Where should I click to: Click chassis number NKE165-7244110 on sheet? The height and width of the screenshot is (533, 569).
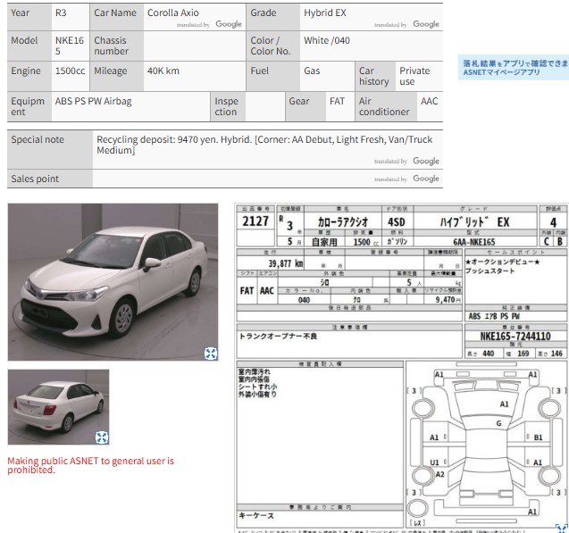tap(515, 336)
